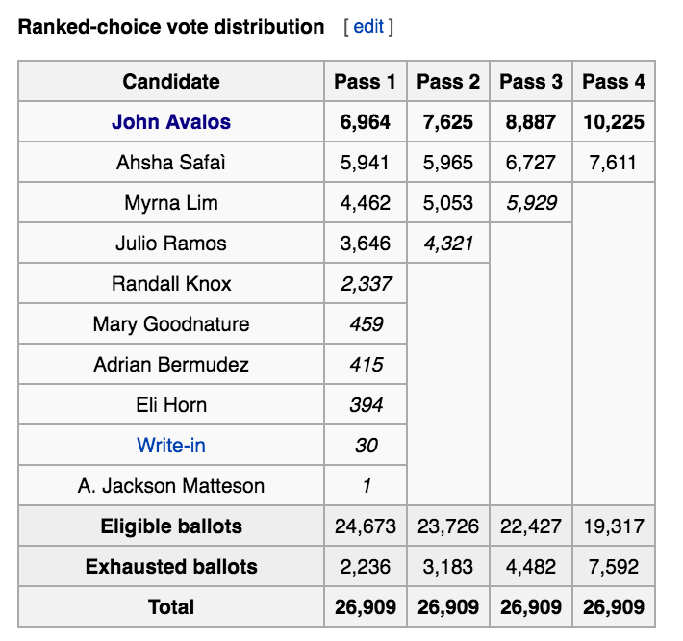The height and width of the screenshot is (641, 683).
Task: Click the Julio Ramos name cell
Action: [171, 244]
